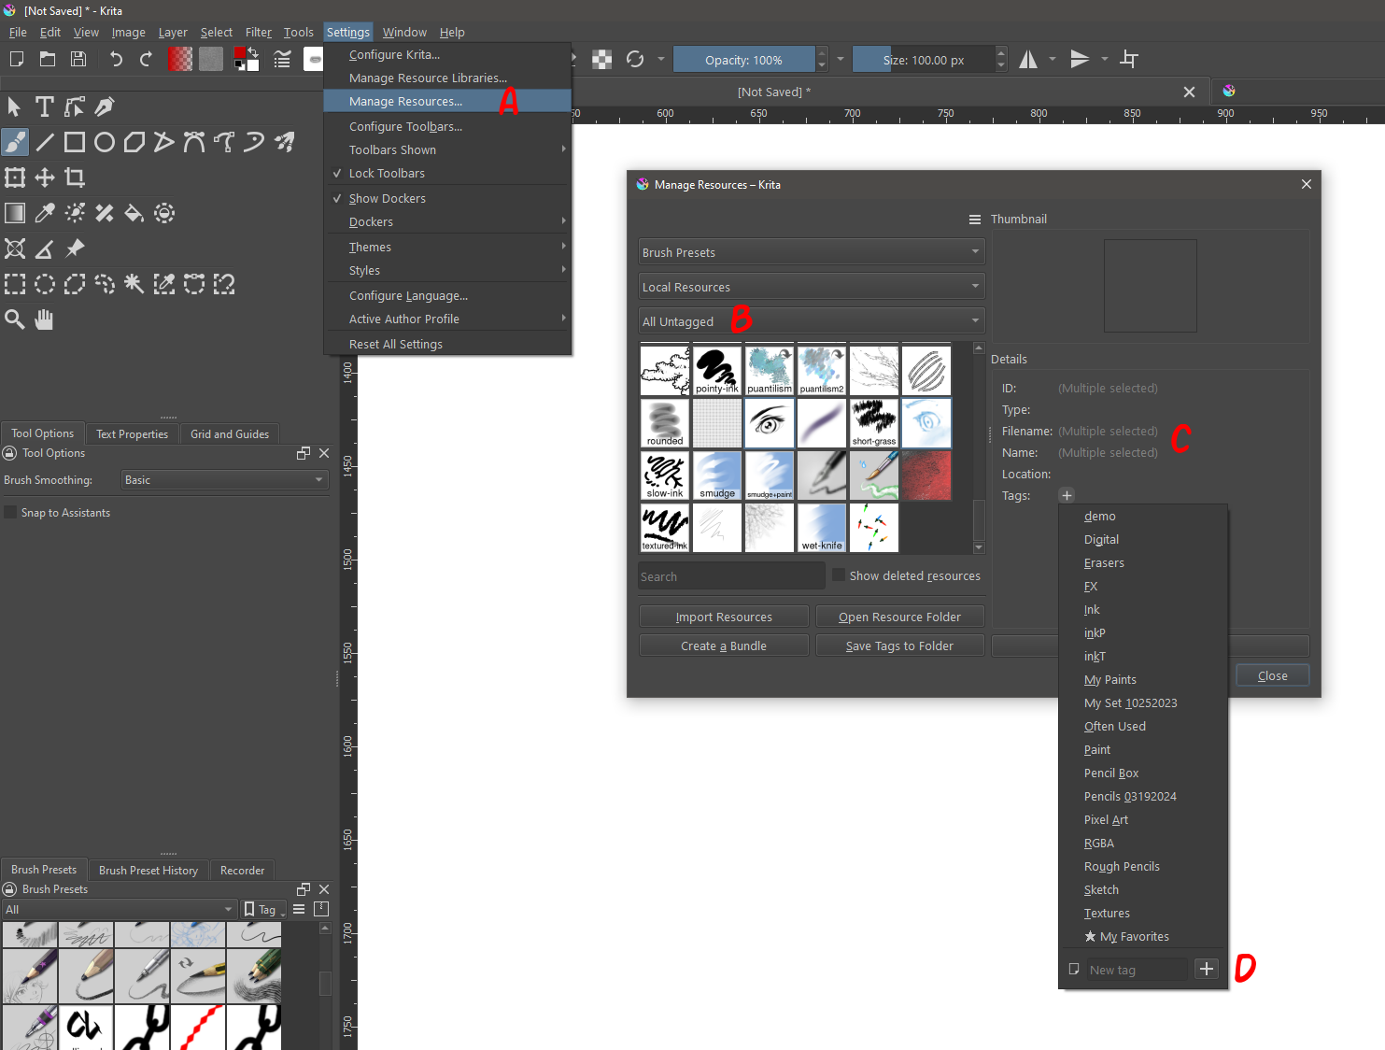The height and width of the screenshot is (1050, 1385).
Task: Open Brush Smoothing Basic dropdown
Action: coord(224,480)
